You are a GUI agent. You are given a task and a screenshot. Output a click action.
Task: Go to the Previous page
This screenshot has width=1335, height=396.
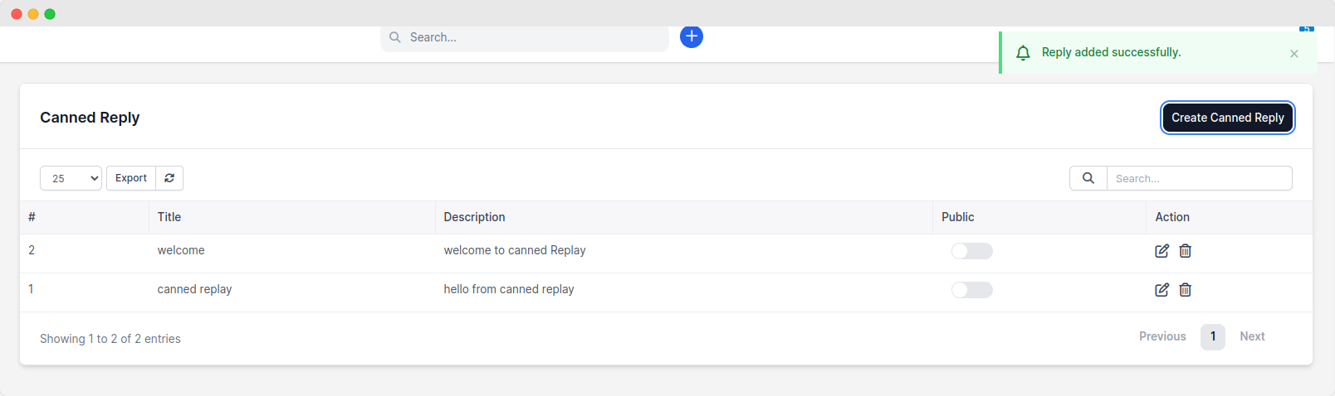click(x=1162, y=336)
